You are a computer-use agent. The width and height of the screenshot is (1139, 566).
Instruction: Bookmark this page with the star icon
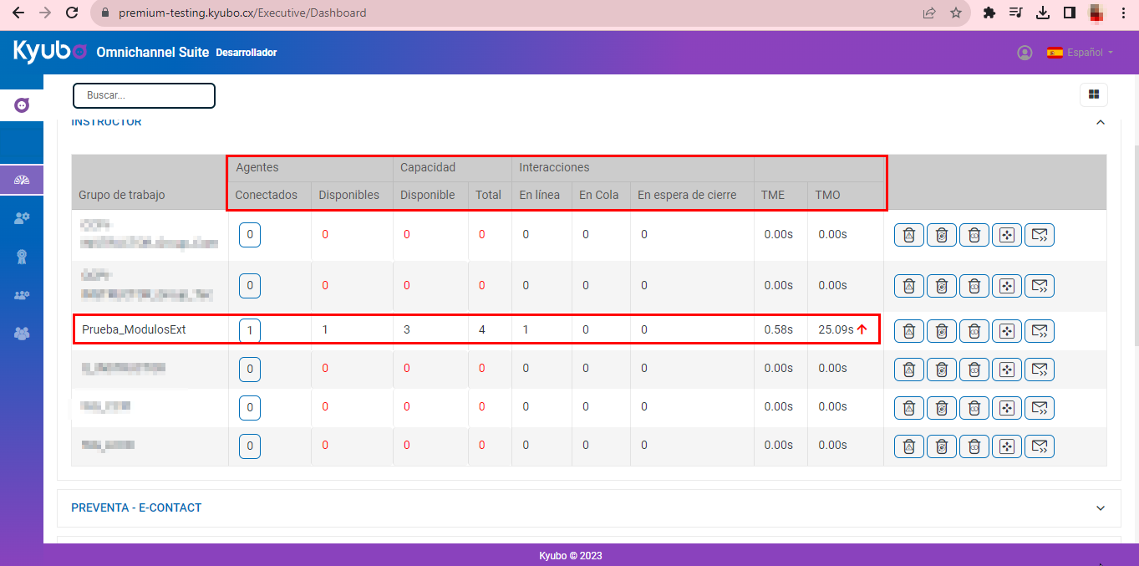point(956,13)
